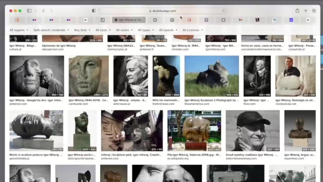
Task: Open the All regions filter dropdown
Action: coord(19,30)
